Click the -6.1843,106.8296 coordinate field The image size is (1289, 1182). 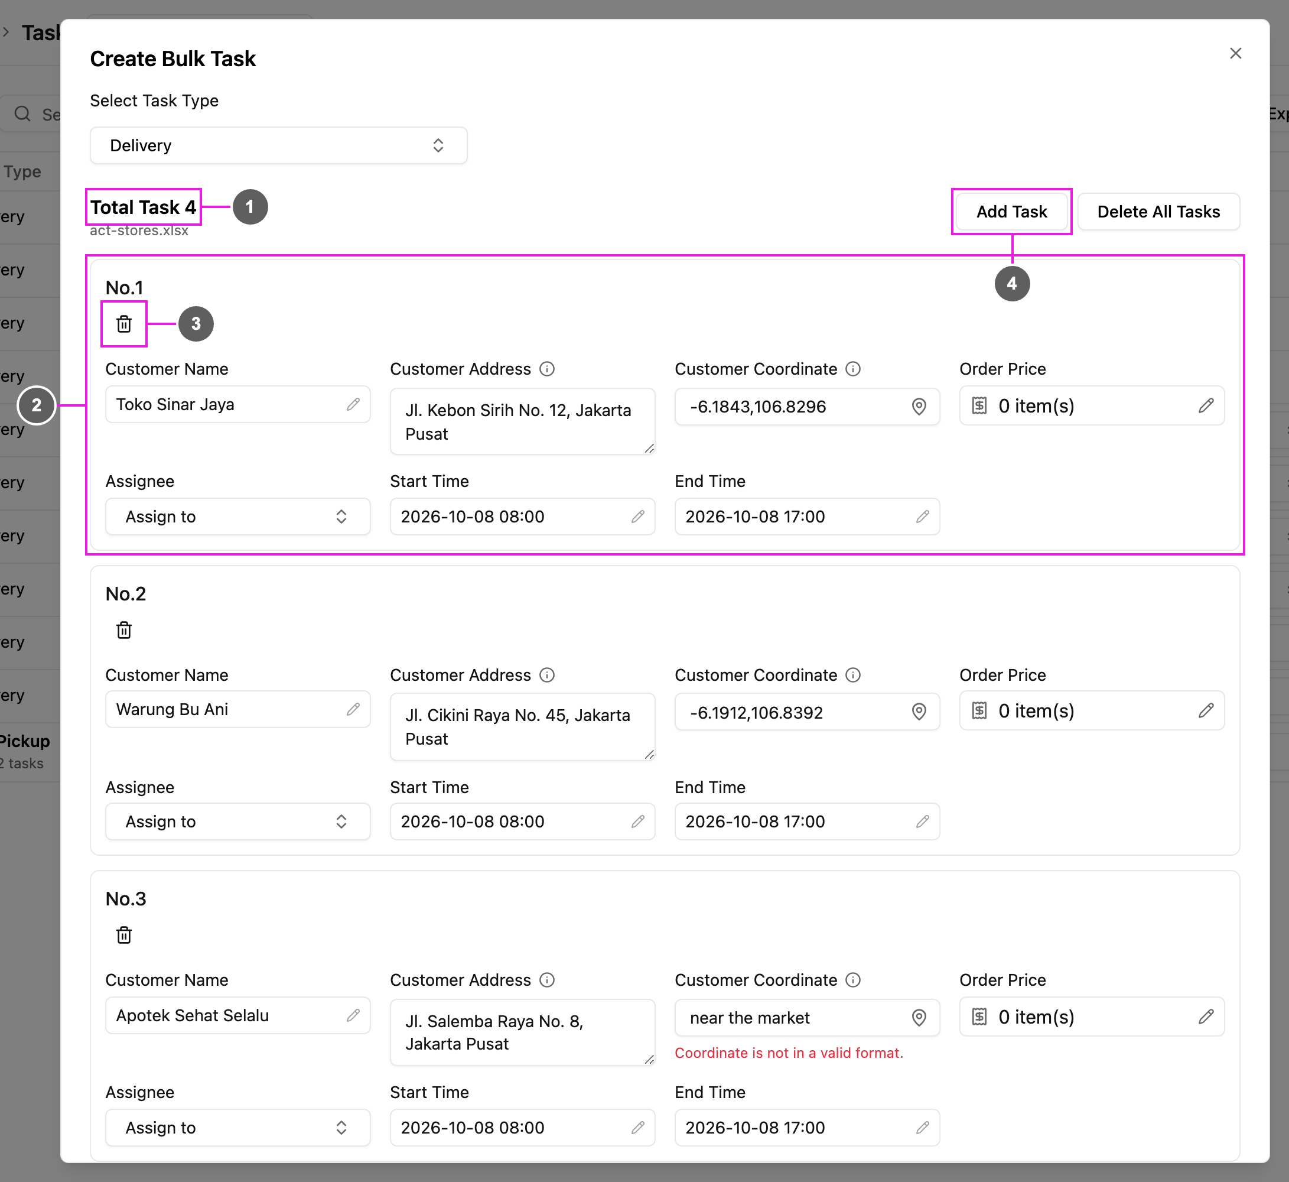[807, 406]
